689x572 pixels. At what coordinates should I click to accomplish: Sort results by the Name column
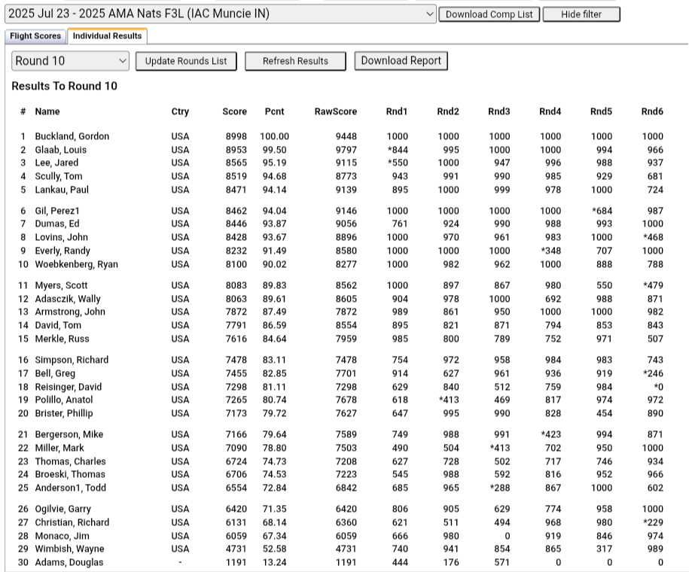click(x=47, y=111)
